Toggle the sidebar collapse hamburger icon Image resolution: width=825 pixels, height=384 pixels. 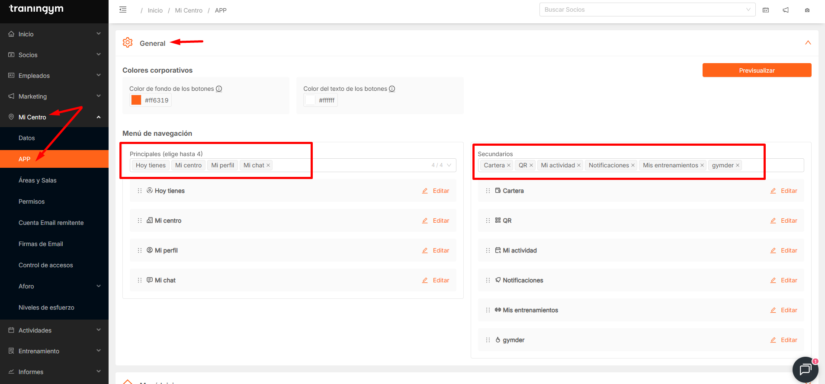pos(123,10)
